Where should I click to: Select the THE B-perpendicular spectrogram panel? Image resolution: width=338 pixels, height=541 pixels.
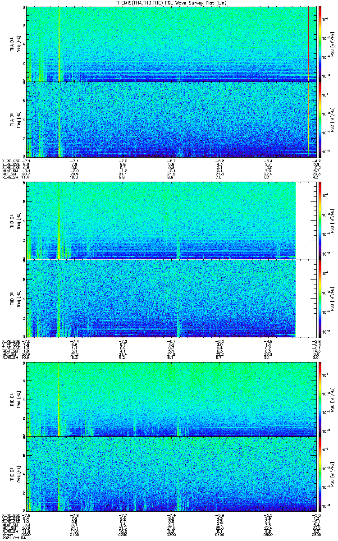[171, 399]
